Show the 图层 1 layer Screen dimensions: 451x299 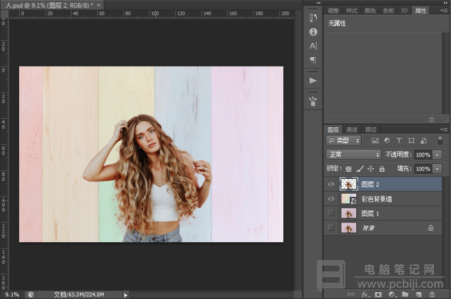pyautogui.click(x=331, y=213)
